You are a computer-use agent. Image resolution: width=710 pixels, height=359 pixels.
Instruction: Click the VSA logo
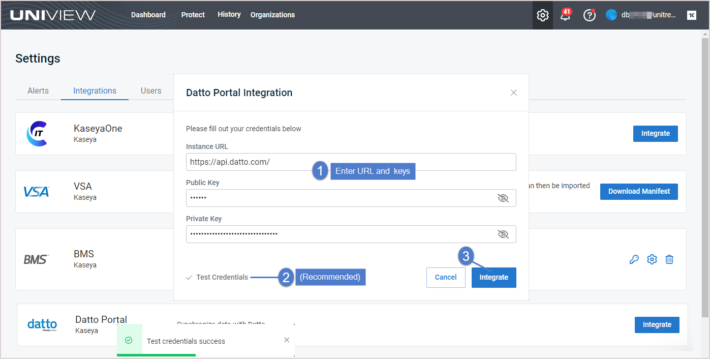tap(37, 192)
